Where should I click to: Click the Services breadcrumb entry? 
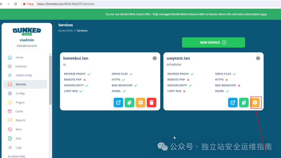[82, 31]
